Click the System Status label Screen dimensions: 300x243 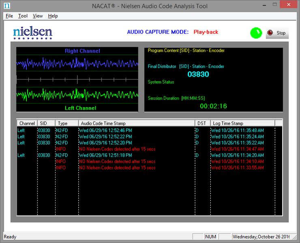(161, 82)
